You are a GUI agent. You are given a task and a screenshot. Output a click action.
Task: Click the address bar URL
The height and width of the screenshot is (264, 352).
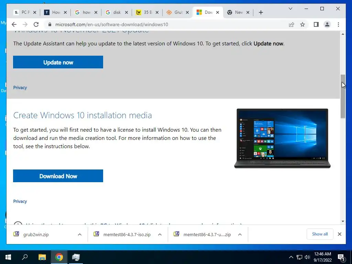coord(112,24)
